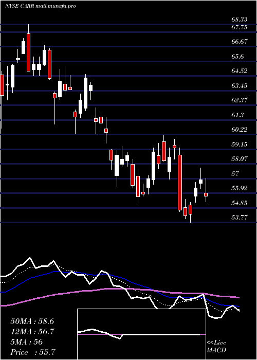Click the <<Live MACD label
Viewport: 257px width, 360px height.
pos(216,347)
